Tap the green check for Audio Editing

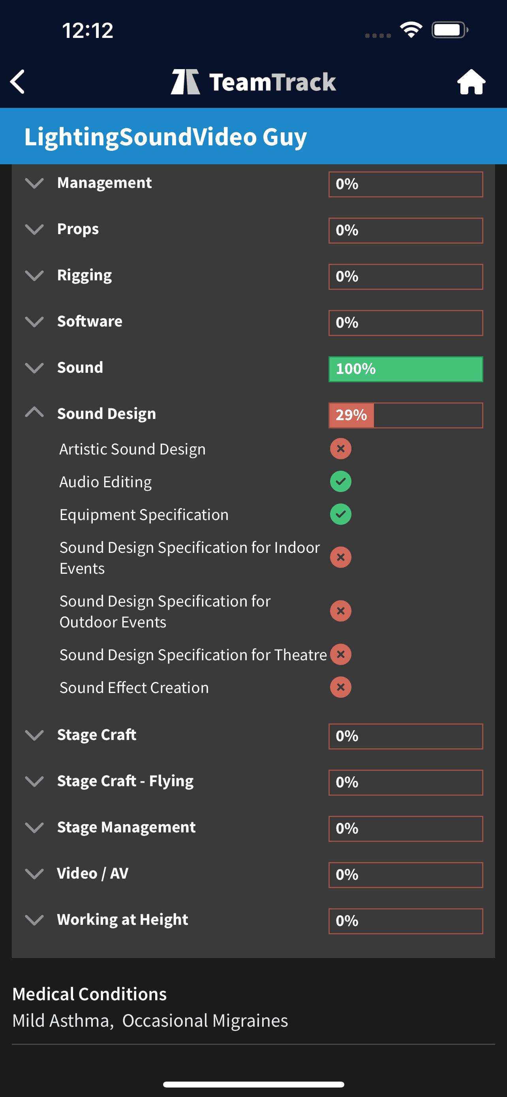[340, 482]
